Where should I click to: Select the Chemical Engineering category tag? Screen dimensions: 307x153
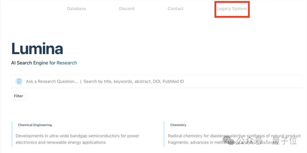35,125
